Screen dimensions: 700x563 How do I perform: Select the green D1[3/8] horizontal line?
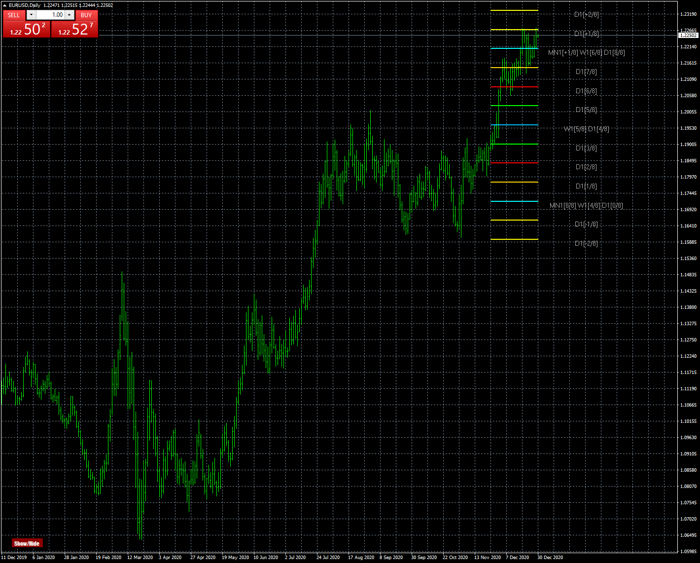514,144
